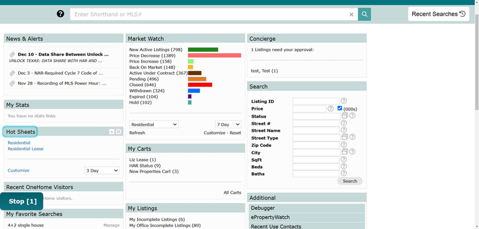Open the City lookup list icon
Screen dimensions: 479x229
345,152
